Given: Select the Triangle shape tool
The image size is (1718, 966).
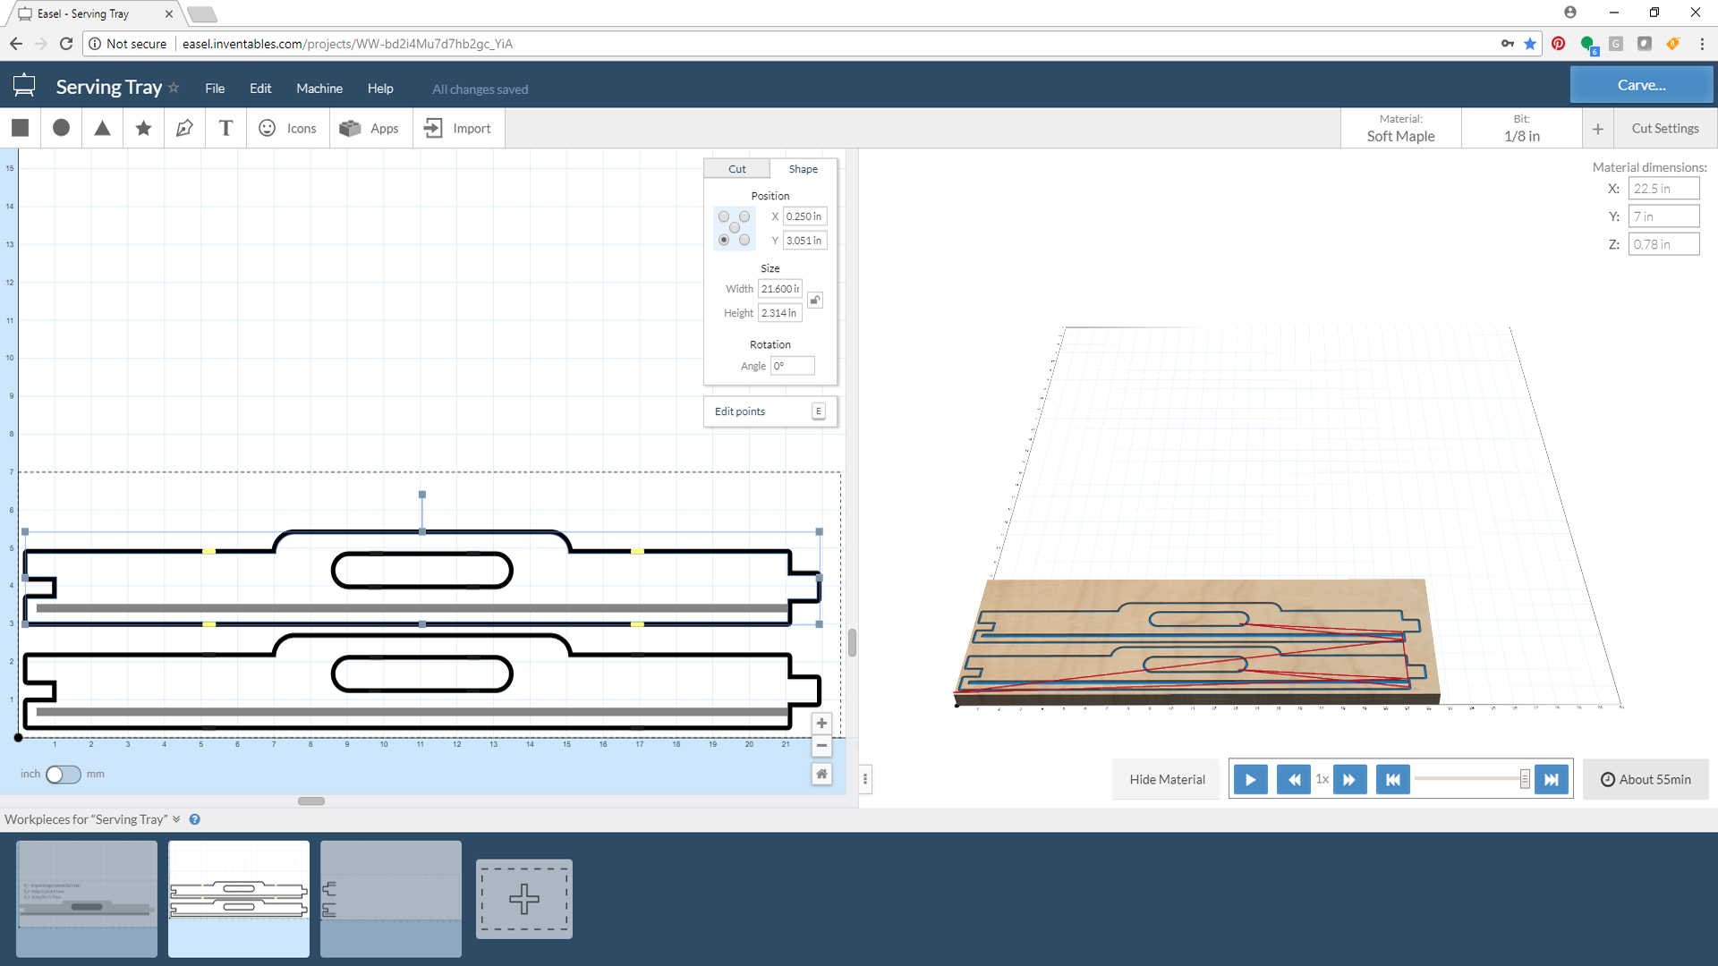Looking at the screenshot, I should tap(103, 127).
